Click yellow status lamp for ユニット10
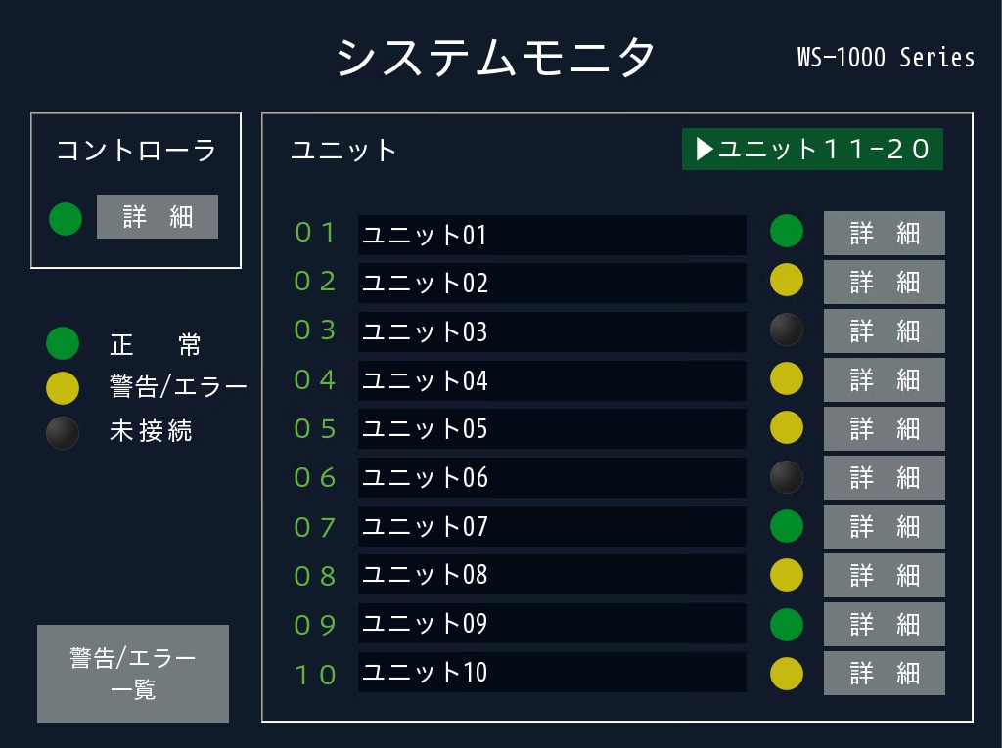 (787, 673)
